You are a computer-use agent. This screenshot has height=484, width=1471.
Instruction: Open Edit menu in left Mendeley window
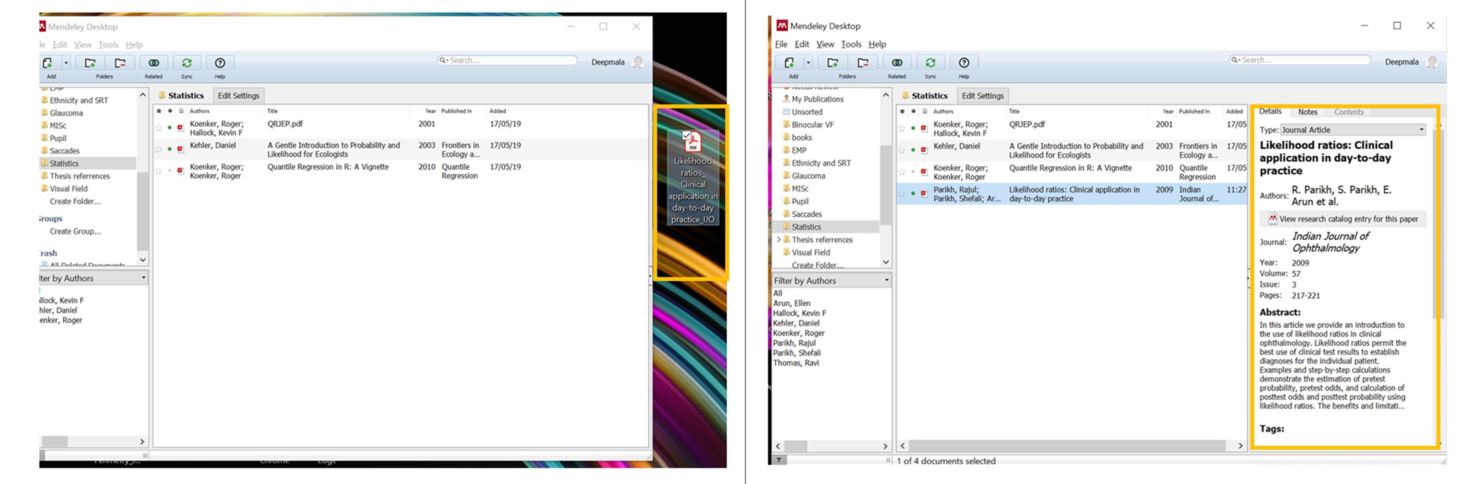tap(59, 45)
